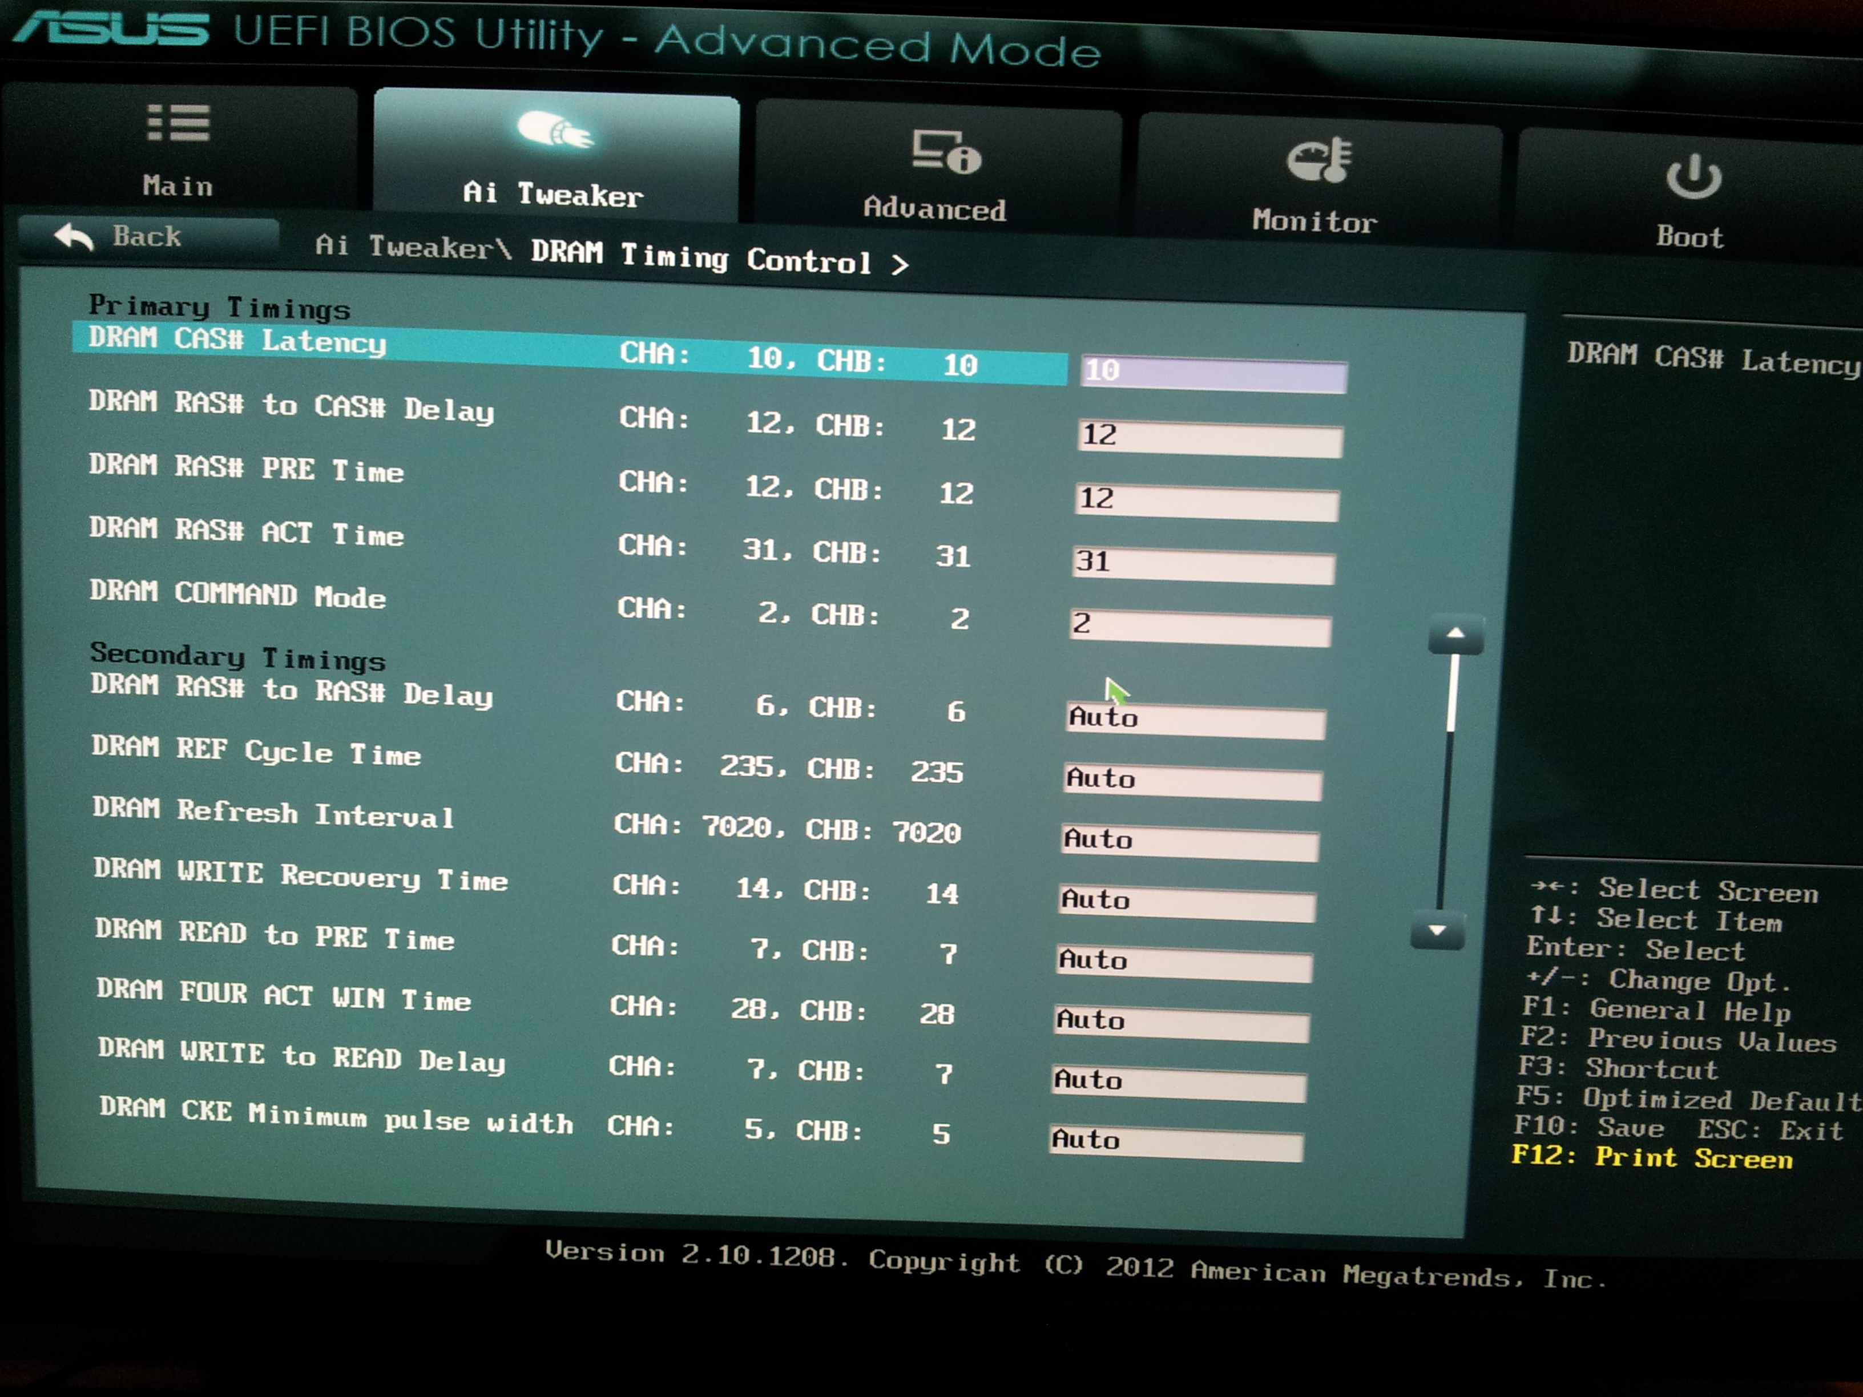Screen dimensions: 1863x1397
Task: Click the Back arrow icon
Action: pyautogui.click(x=74, y=237)
